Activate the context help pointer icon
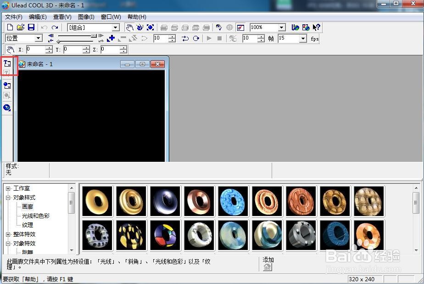Viewport: 424px width, 284px height. pyautogui.click(x=316, y=28)
